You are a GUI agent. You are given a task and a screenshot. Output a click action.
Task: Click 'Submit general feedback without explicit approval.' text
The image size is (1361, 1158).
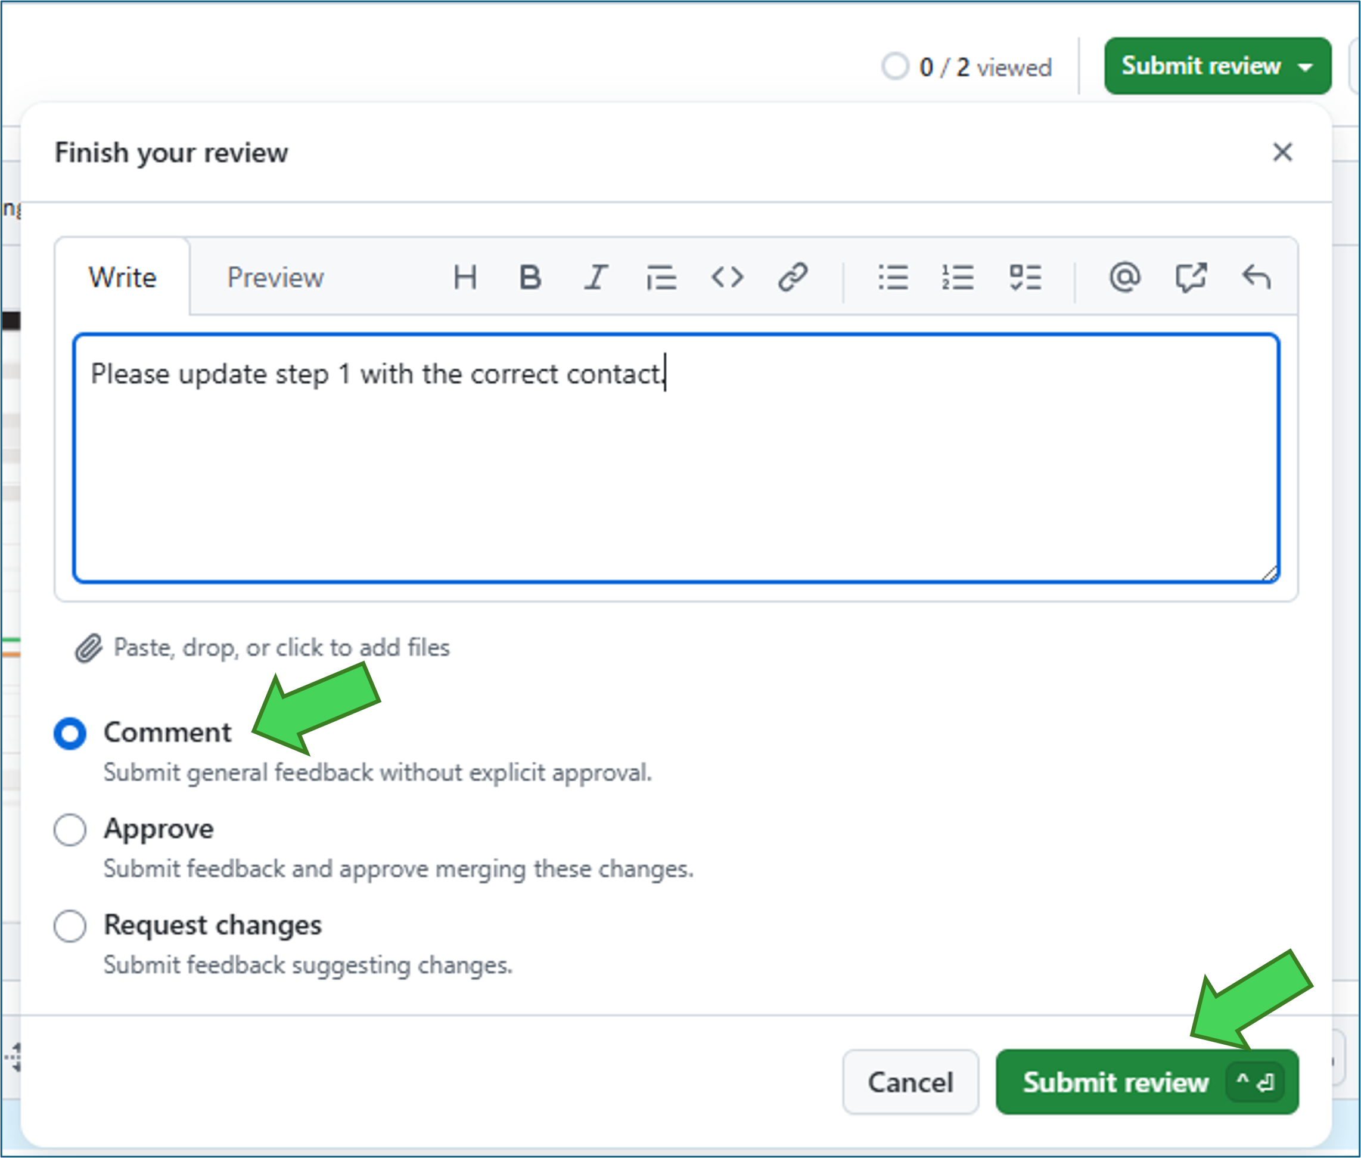point(378,772)
